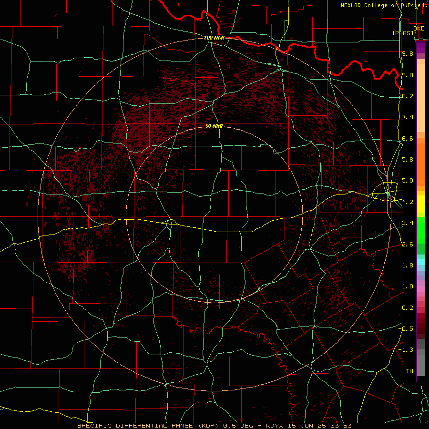Select the pink band of color scale
The width and height of the screenshot is (429, 429).
coord(421,289)
